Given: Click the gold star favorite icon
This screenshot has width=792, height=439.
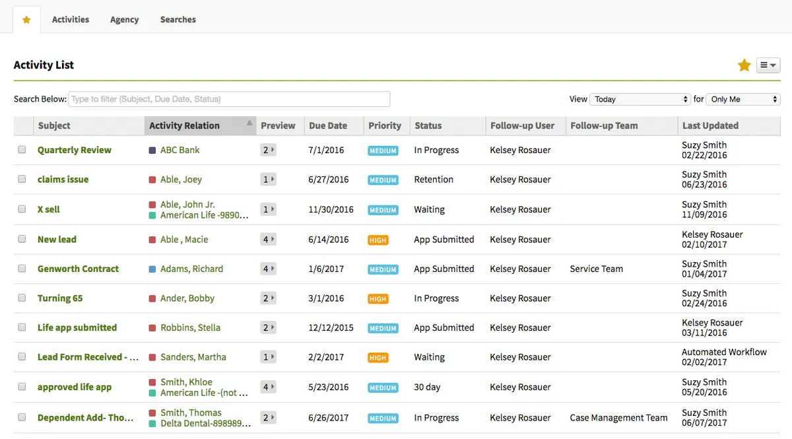Looking at the screenshot, I should pyautogui.click(x=744, y=65).
